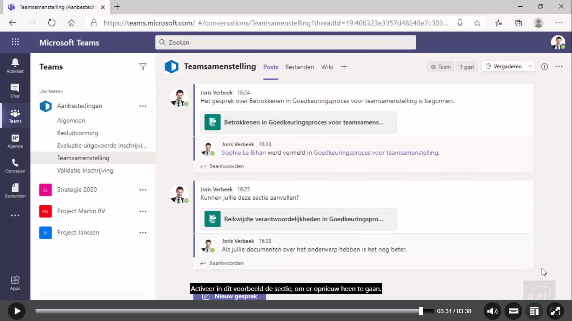Open more options for the Aanbestedingen team

pyautogui.click(x=143, y=106)
